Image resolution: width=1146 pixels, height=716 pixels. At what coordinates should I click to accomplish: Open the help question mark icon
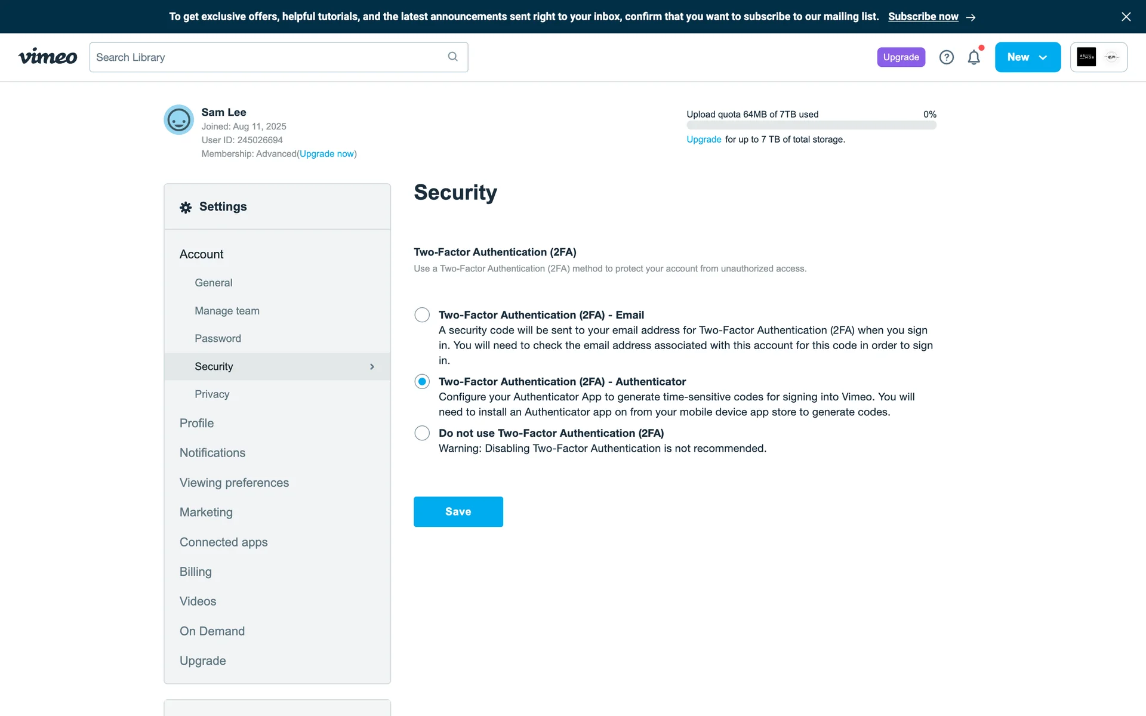(946, 57)
